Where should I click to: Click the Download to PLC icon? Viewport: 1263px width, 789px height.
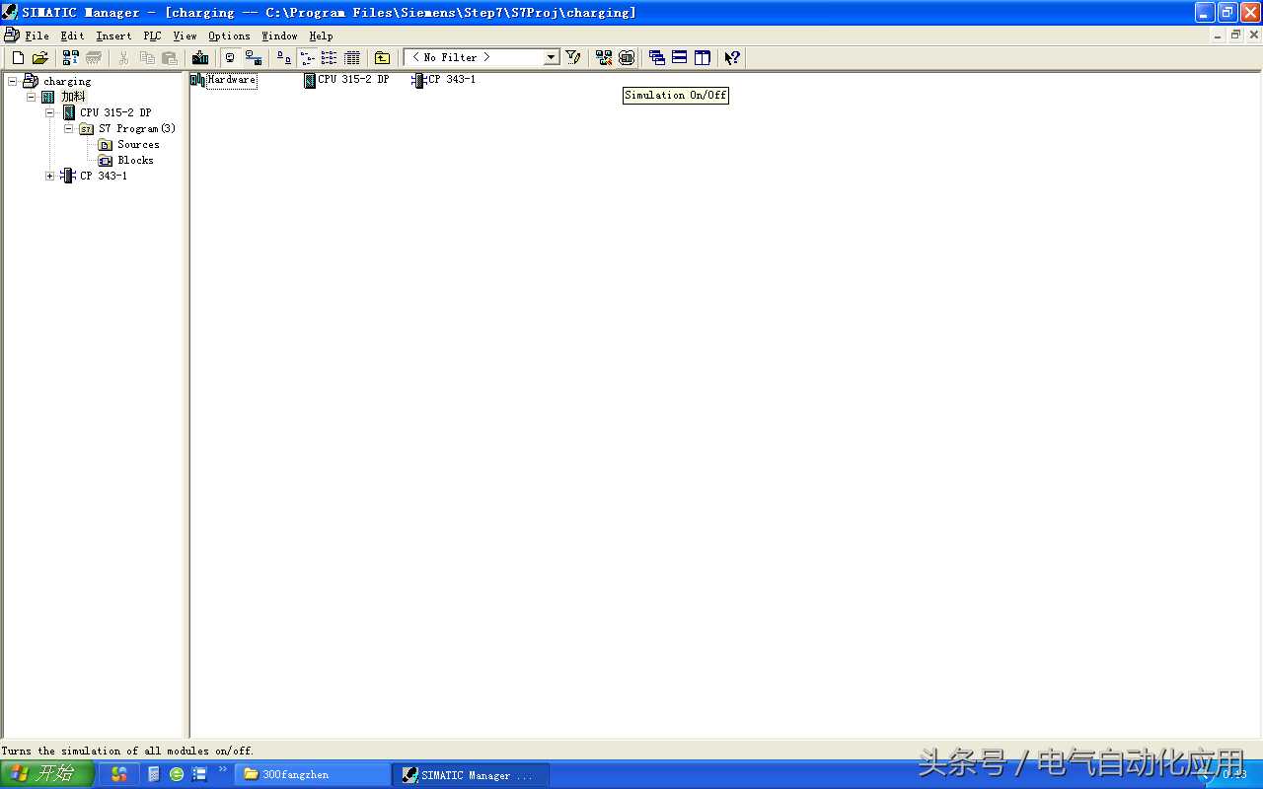[200, 58]
